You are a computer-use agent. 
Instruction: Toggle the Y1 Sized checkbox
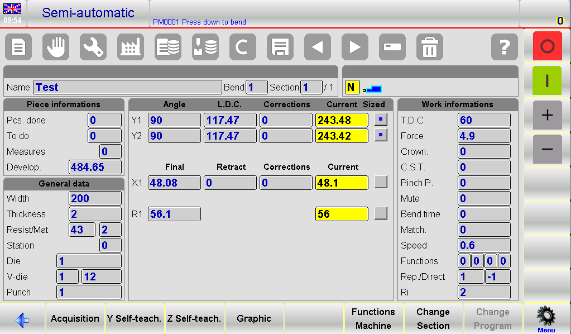(x=381, y=120)
